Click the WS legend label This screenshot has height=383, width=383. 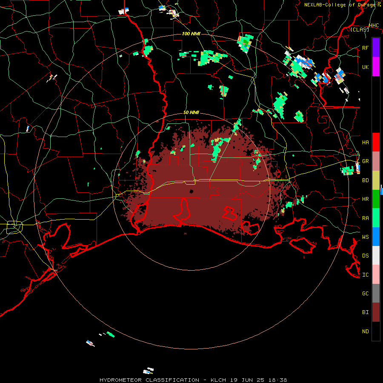coord(365,237)
